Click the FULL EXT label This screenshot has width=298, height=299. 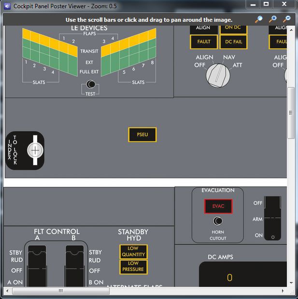[x=89, y=72]
